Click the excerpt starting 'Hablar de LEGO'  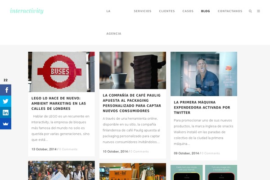[60, 128]
